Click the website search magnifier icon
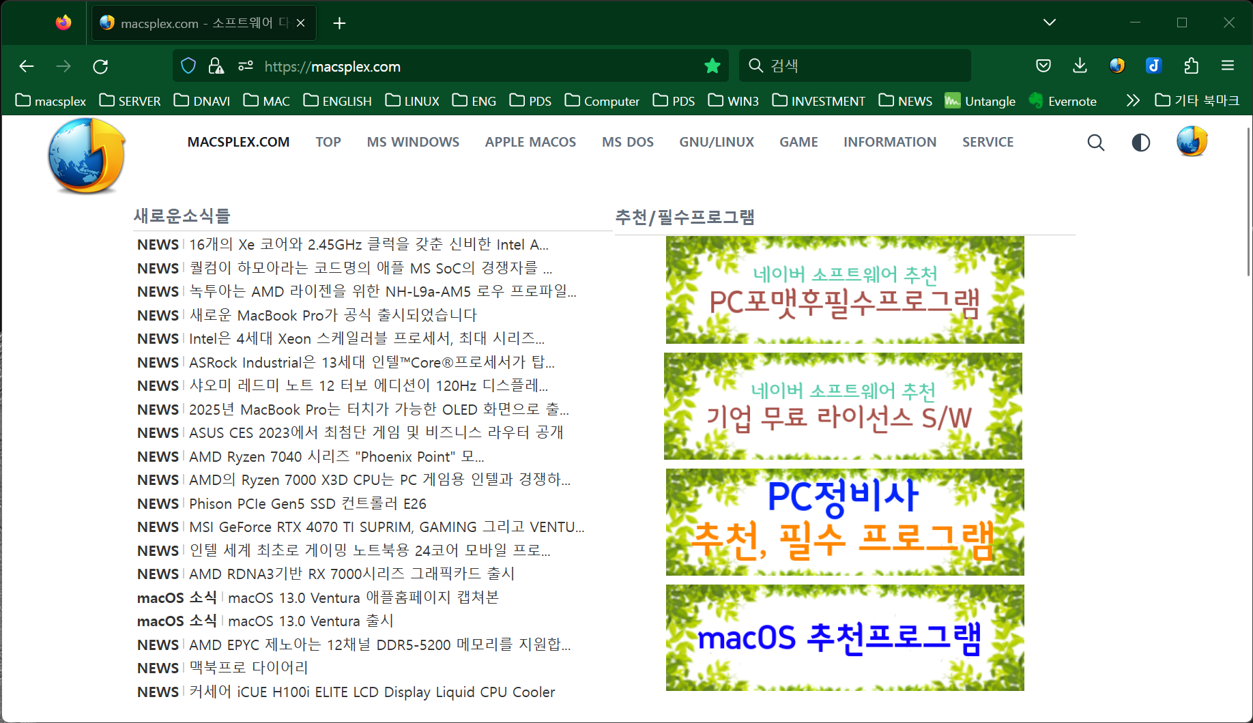The image size is (1253, 723). click(x=1096, y=143)
